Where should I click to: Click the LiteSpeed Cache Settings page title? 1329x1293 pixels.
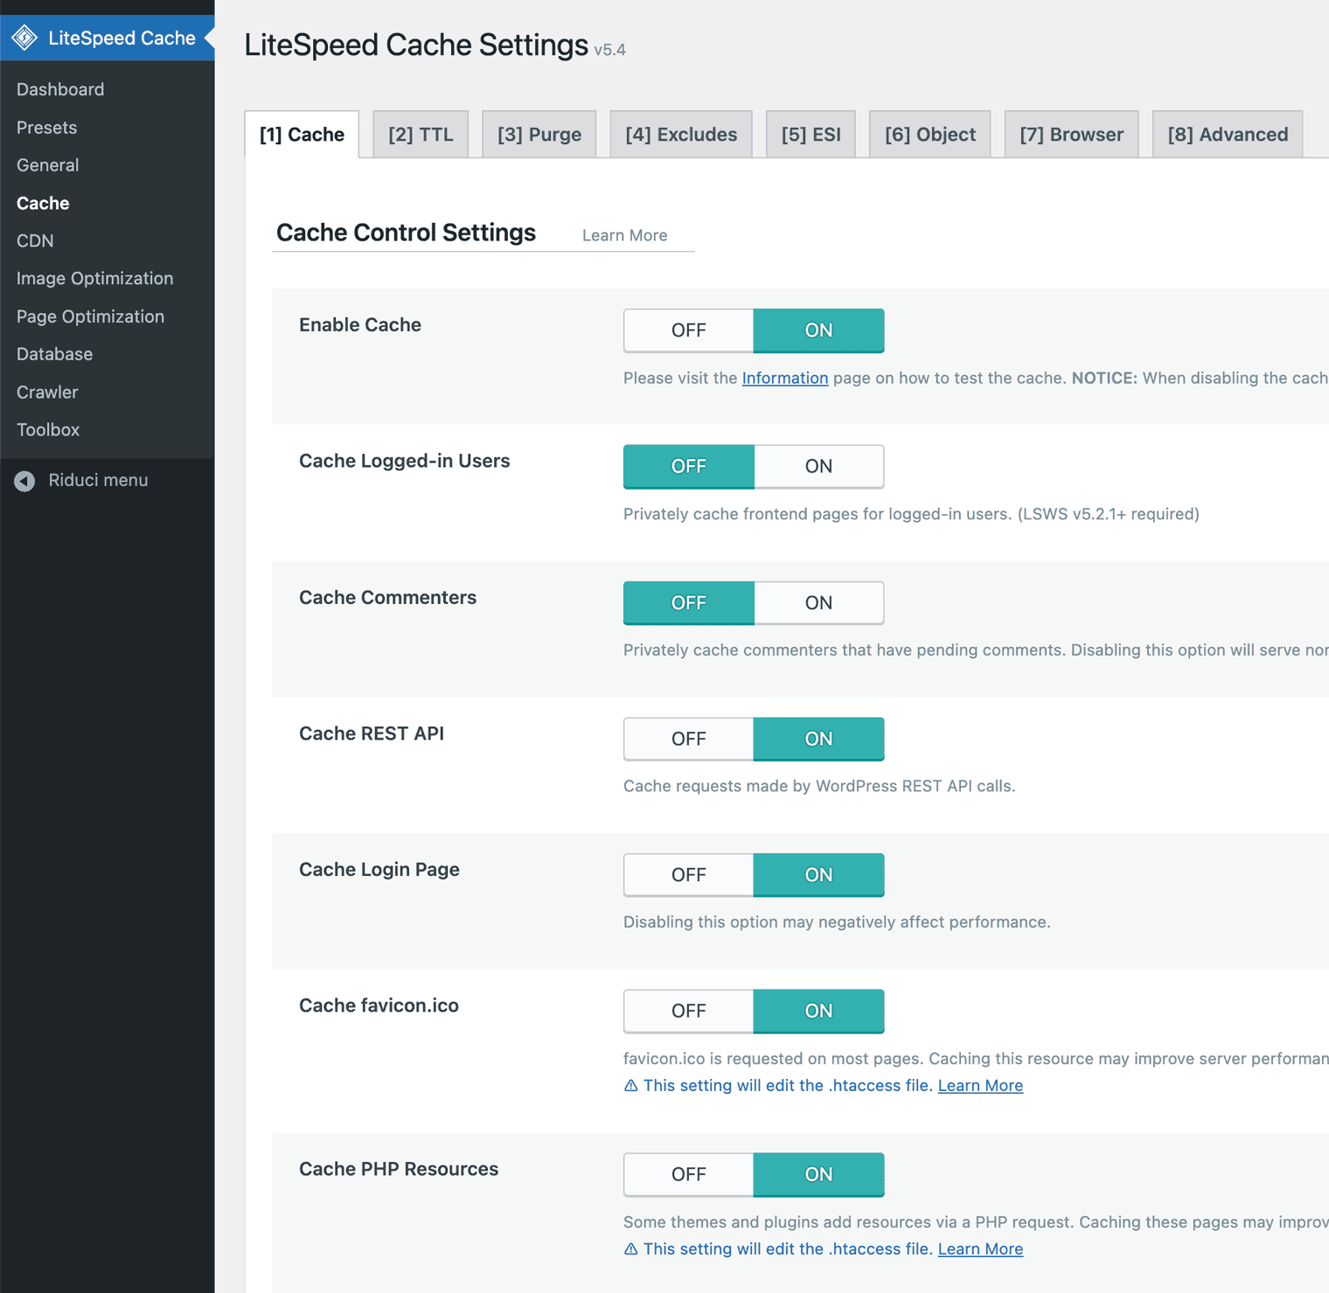(x=415, y=45)
